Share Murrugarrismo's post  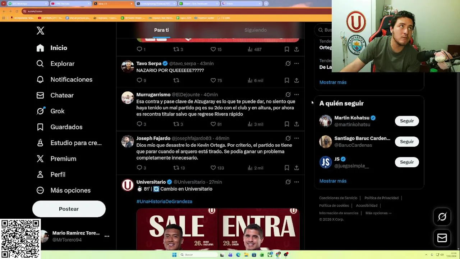[296, 124]
